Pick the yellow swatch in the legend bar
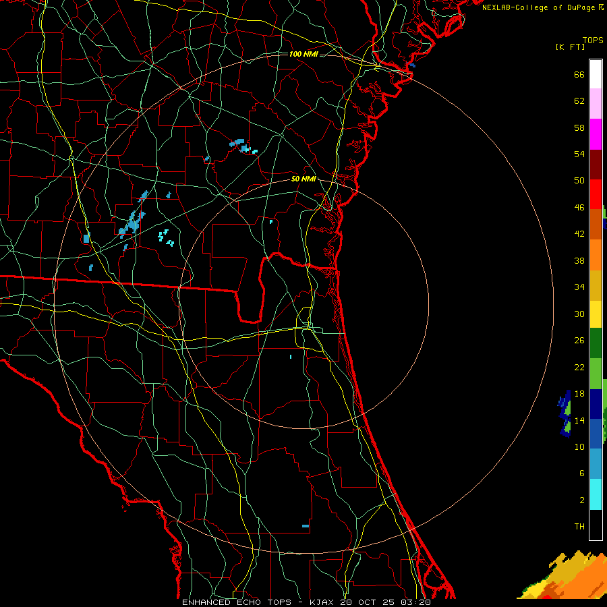 [596, 314]
